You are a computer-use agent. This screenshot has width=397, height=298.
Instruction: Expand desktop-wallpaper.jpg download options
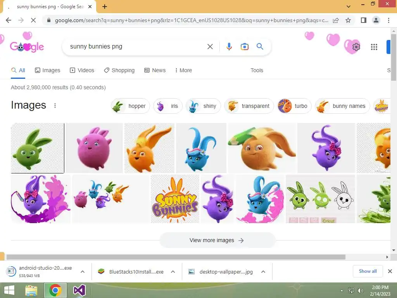tap(263, 272)
